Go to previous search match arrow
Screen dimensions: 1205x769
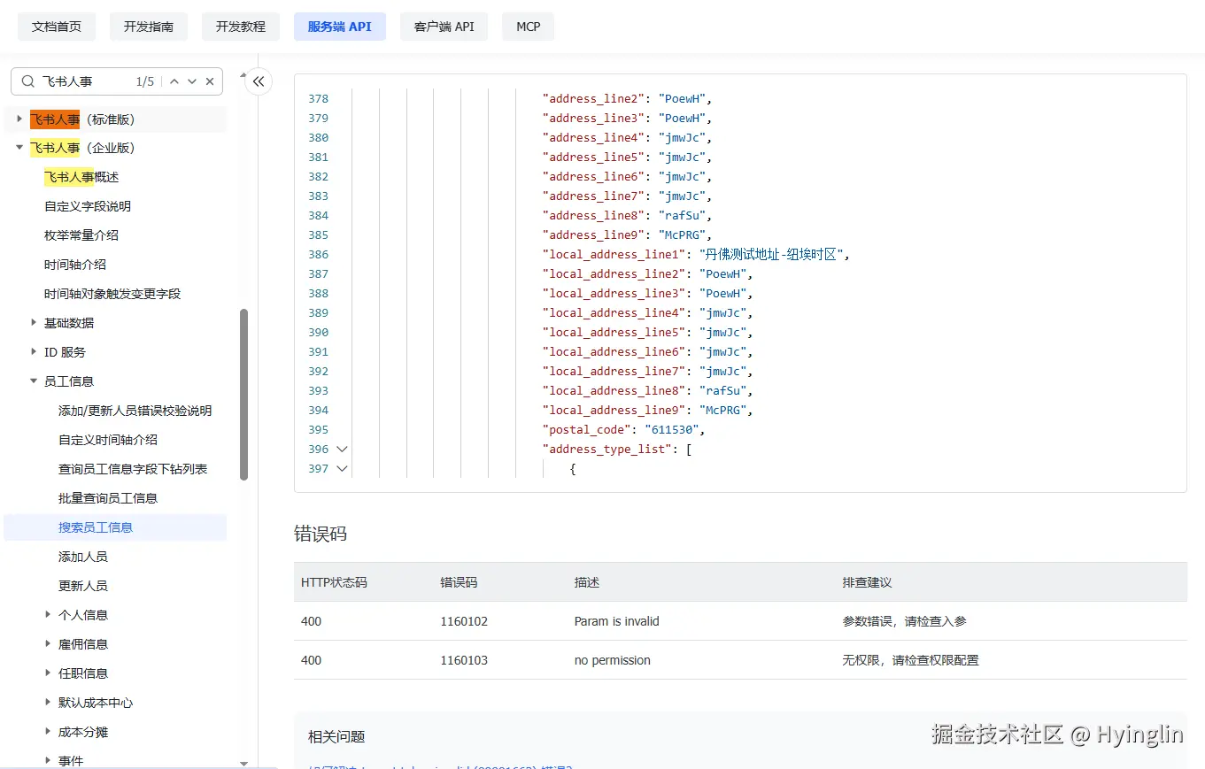pyautogui.click(x=174, y=81)
